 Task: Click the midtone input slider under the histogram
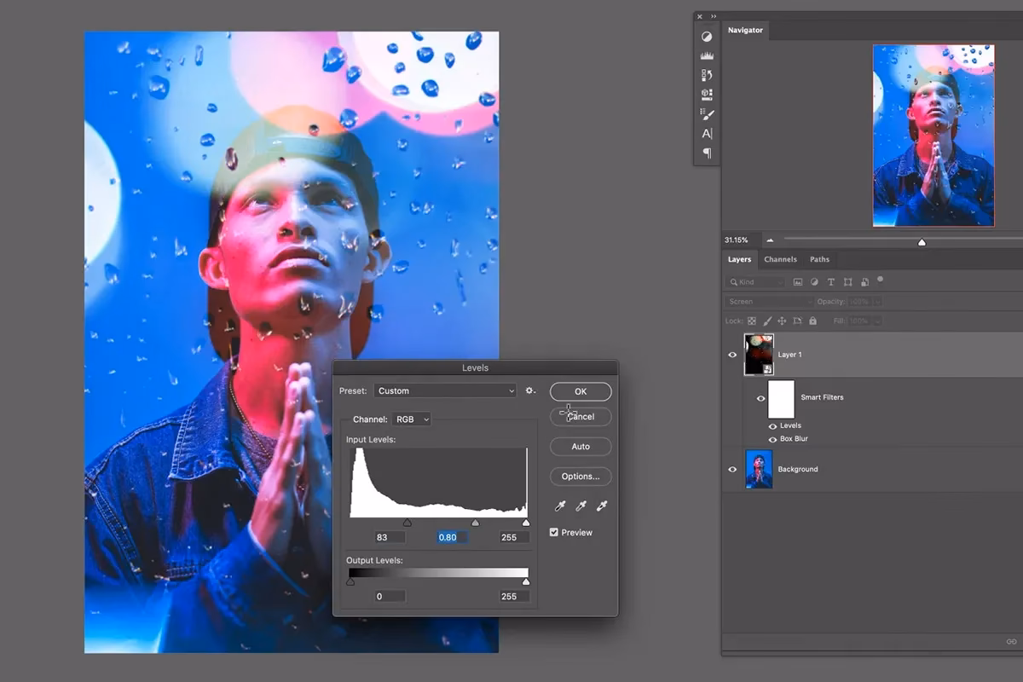point(476,521)
